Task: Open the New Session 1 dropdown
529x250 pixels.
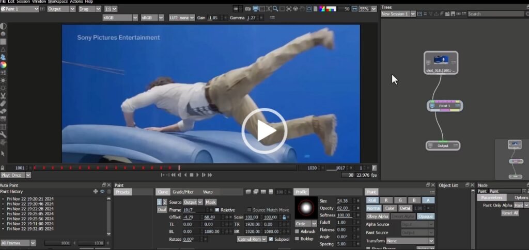Action: (x=398, y=14)
